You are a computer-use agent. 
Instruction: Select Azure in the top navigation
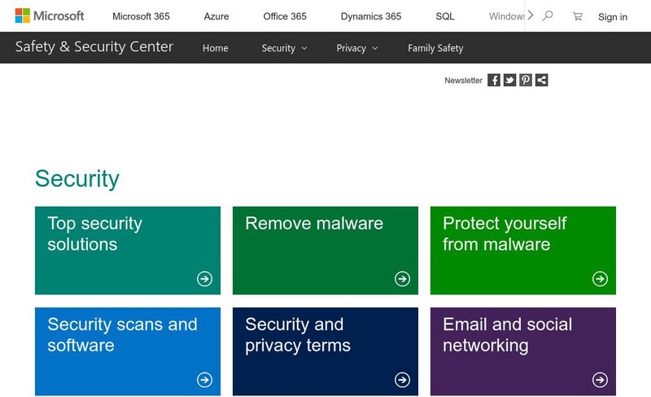[216, 16]
